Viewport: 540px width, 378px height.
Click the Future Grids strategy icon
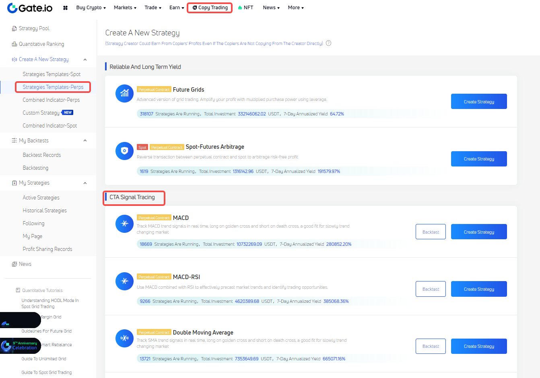click(x=124, y=93)
